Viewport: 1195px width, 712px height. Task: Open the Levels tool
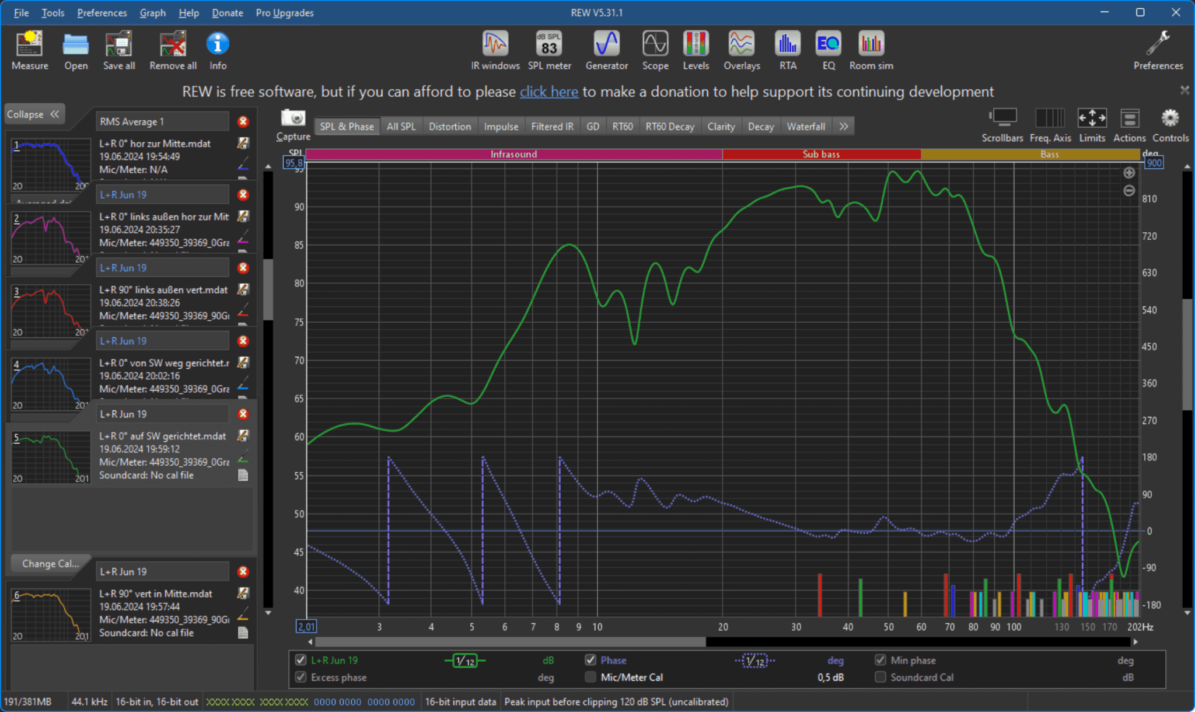click(x=696, y=50)
